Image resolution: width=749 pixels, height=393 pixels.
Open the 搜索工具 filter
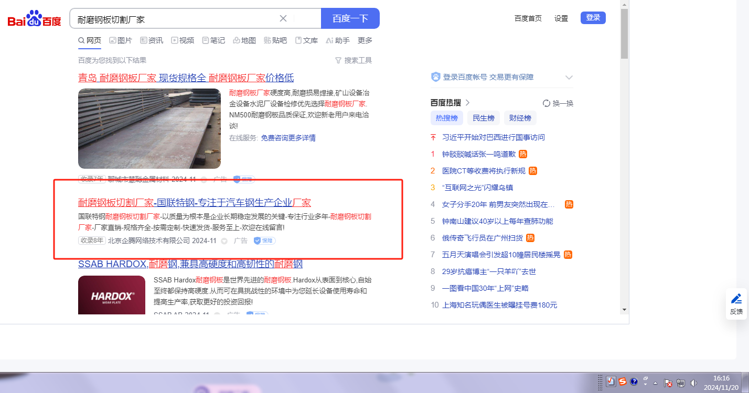tap(354, 60)
